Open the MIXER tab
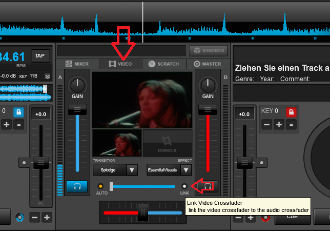The width and height of the screenshot is (330, 231). 77,64
